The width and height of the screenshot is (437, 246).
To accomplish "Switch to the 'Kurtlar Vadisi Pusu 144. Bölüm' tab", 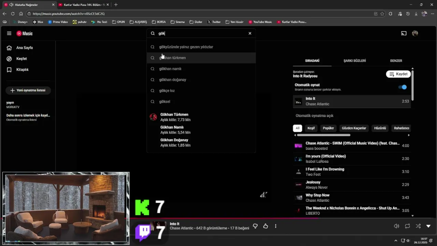I will [84, 5].
